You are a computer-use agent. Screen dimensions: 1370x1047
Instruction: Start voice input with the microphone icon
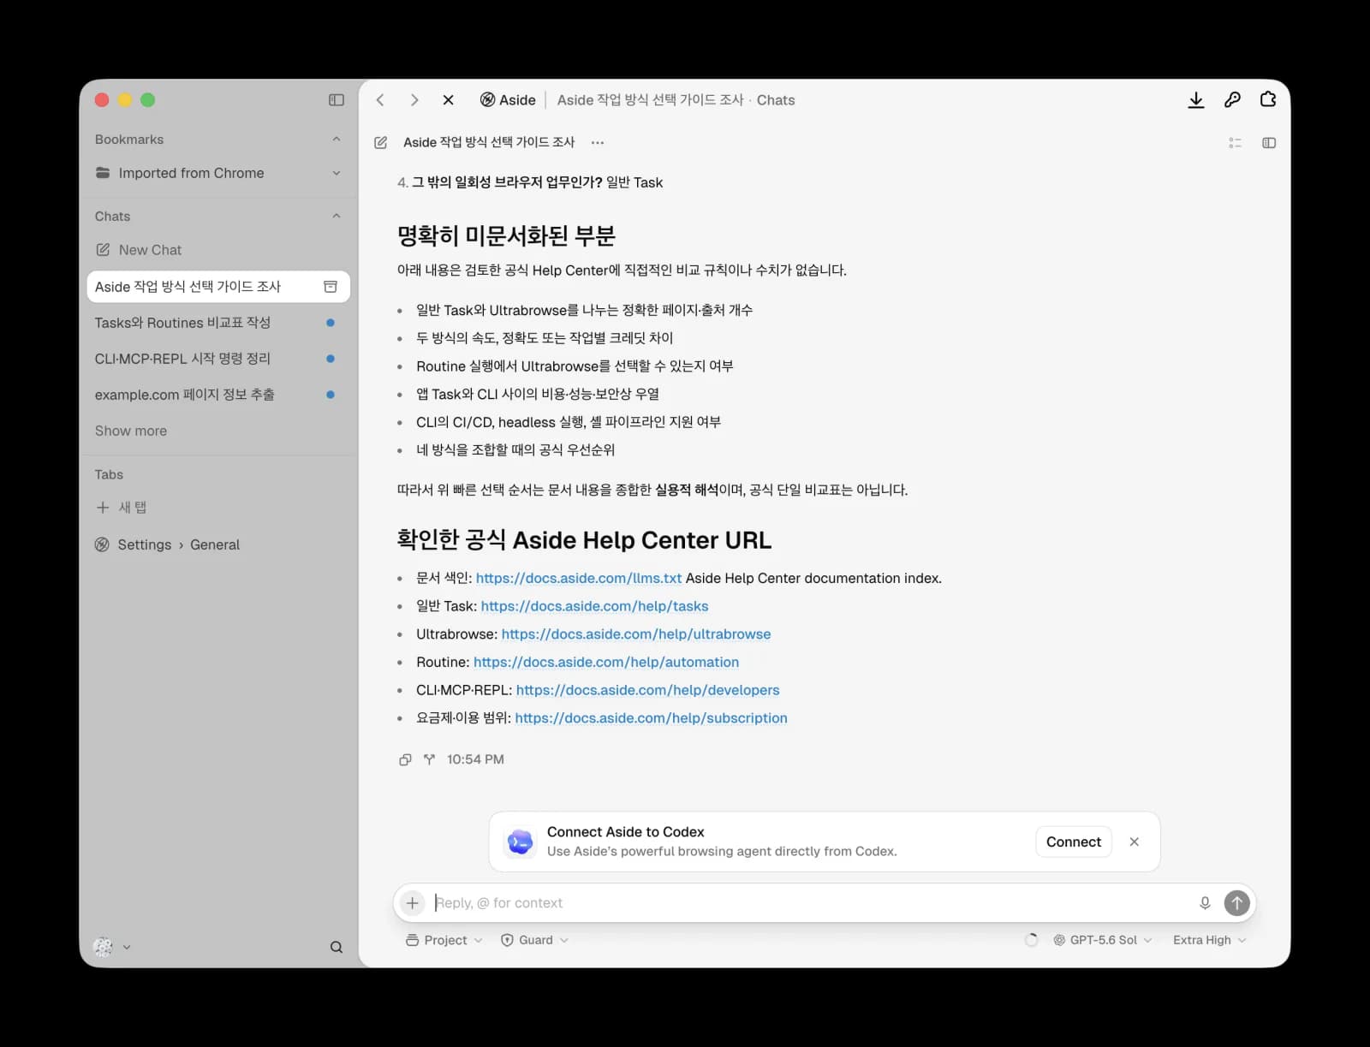[x=1205, y=903]
